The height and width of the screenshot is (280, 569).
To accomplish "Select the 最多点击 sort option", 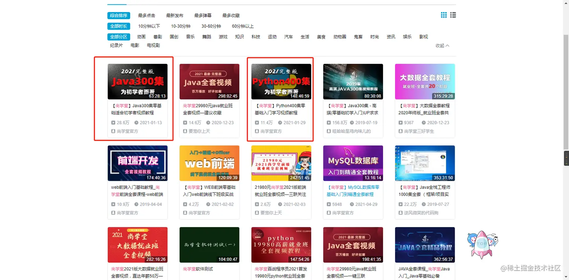I will (x=146, y=15).
